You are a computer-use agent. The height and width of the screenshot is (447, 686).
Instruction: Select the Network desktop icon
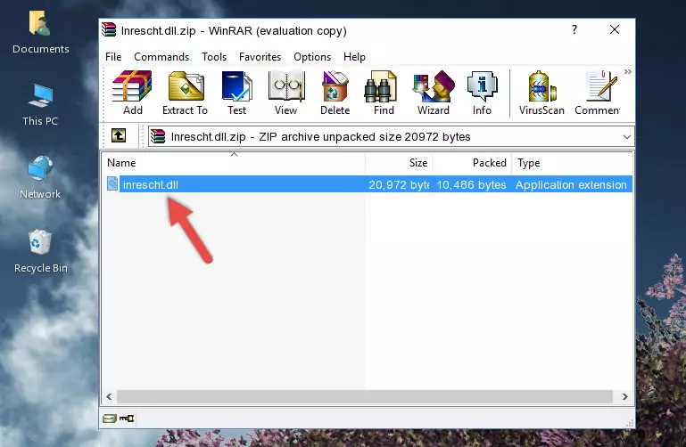pos(40,177)
